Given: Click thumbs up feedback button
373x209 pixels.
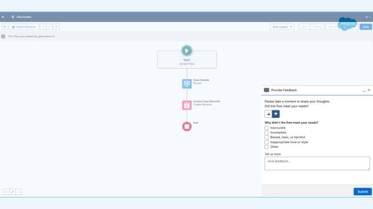Looking at the screenshot, I should (x=268, y=114).
